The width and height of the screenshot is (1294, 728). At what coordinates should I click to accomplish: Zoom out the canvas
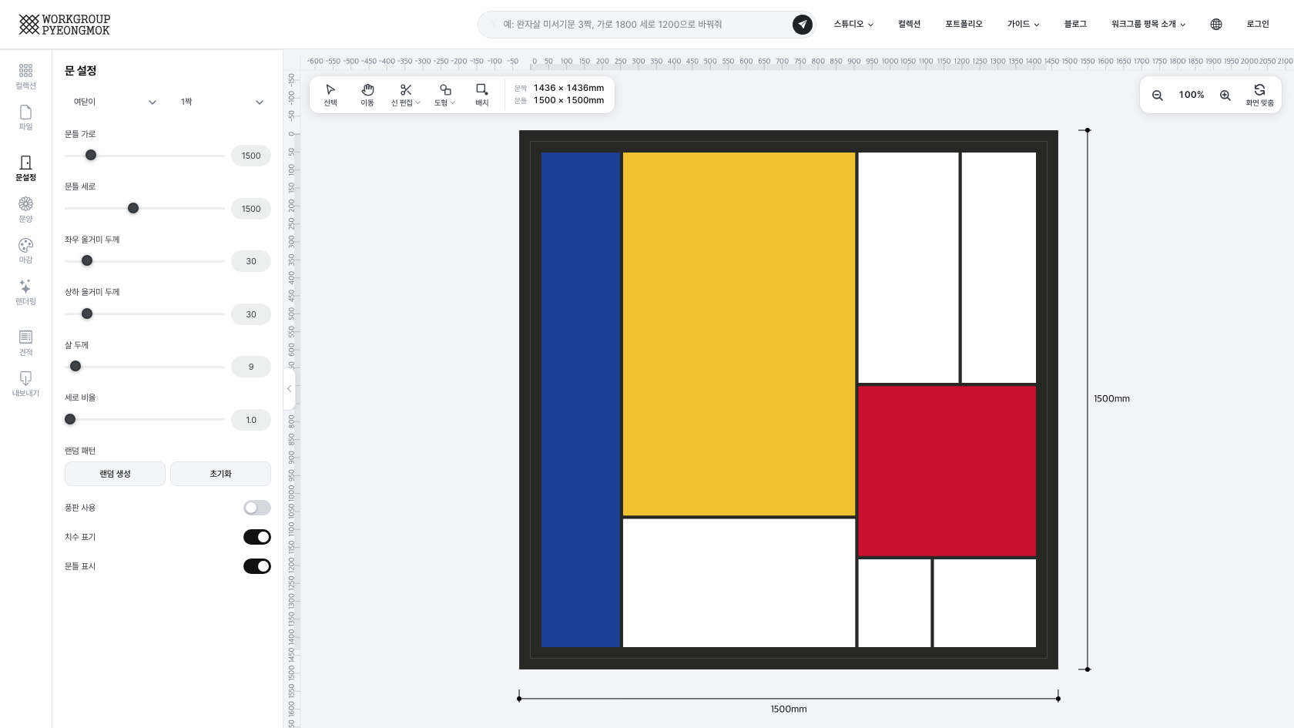(x=1157, y=96)
